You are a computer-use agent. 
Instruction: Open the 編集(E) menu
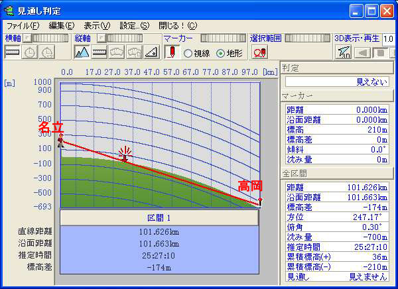pos(62,26)
